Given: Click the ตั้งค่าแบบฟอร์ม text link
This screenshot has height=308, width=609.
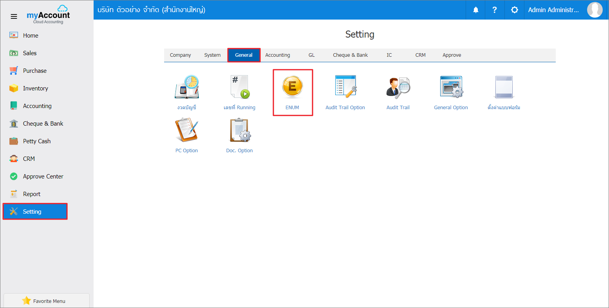Looking at the screenshot, I should tap(504, 108).
